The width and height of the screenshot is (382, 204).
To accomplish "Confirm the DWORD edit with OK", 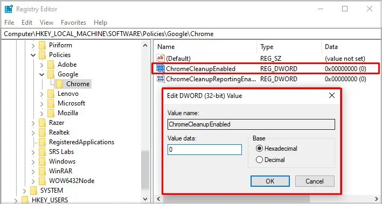I will pos(270,181).
